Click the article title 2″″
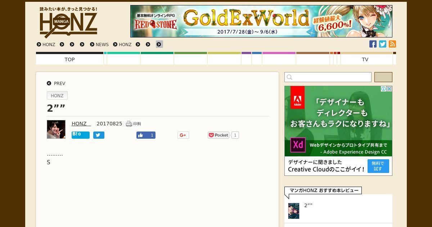 point(56,108)
